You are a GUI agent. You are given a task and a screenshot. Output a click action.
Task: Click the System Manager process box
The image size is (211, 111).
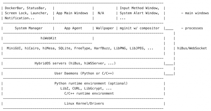click(x=29, y=28)
